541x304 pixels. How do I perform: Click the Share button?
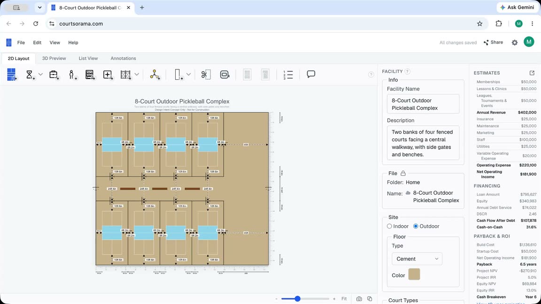[x=494, y=42]
